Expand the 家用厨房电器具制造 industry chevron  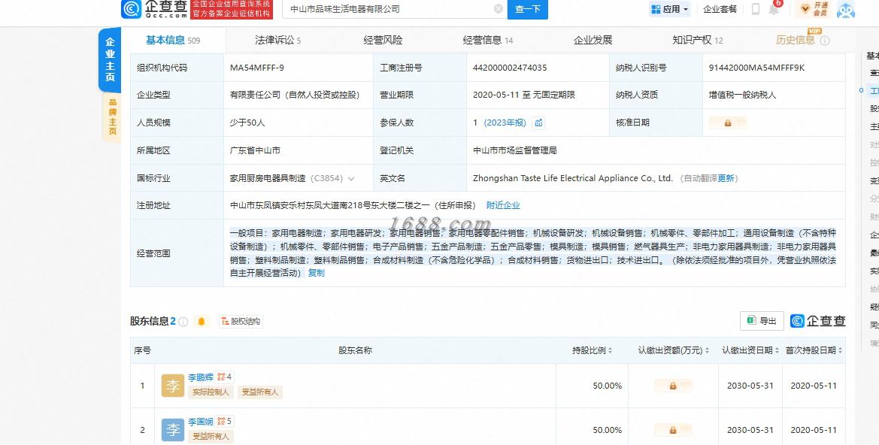pos(351,179)
